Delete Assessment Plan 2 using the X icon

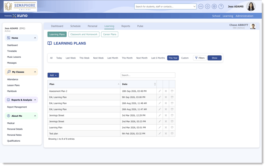[166, 91]
